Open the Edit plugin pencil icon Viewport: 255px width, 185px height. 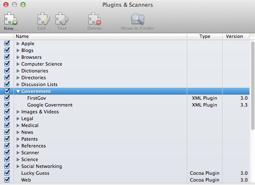coord(44,19)
